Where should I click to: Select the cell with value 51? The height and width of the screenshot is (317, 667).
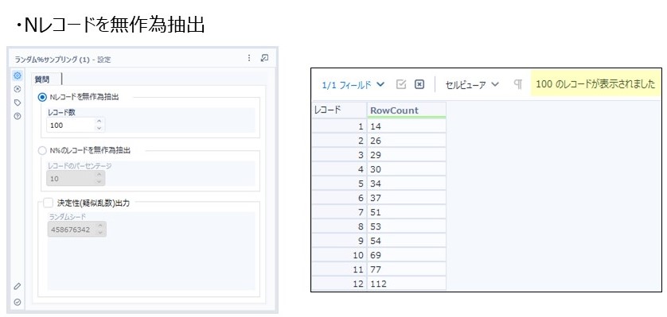pos(406,212)
